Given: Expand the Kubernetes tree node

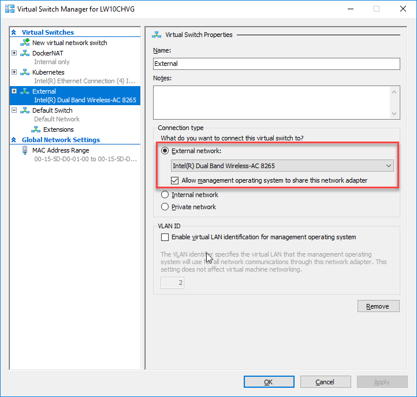Looking at the screenshot, I should [x=14, y=72].
